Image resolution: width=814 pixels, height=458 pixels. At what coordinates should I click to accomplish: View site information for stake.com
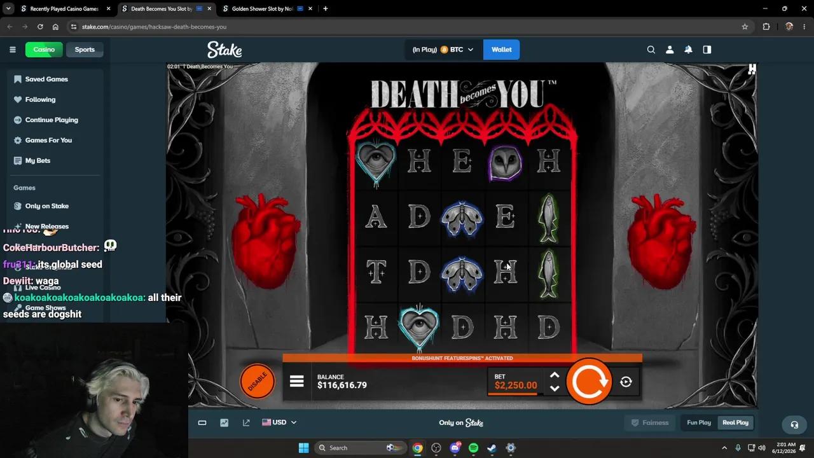click(74, 27)
